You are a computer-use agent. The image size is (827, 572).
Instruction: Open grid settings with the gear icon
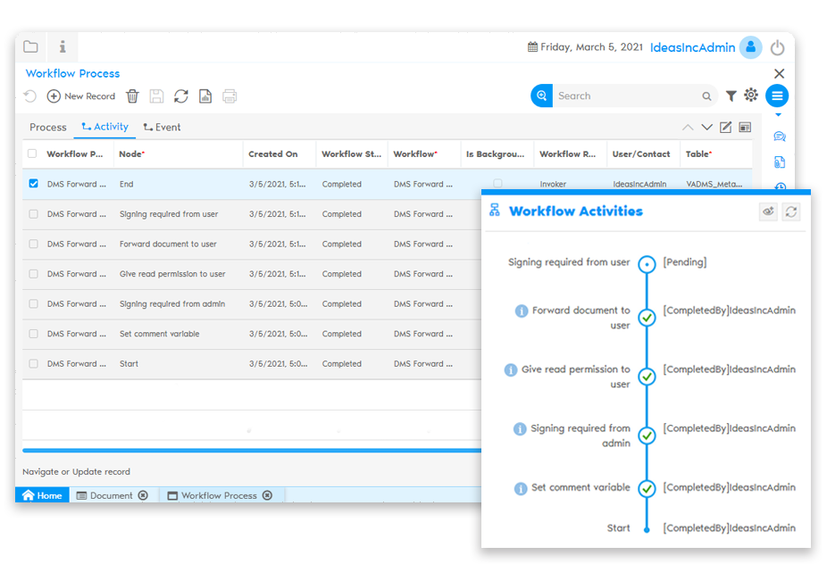coord(751,95)
